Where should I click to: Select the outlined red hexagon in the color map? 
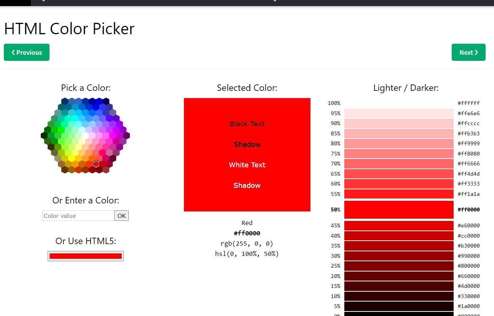96,164
